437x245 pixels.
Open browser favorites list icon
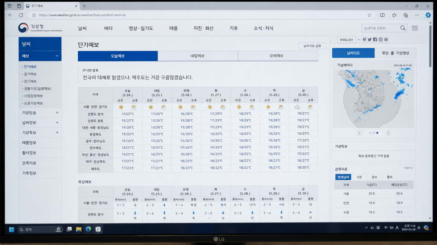394,15
